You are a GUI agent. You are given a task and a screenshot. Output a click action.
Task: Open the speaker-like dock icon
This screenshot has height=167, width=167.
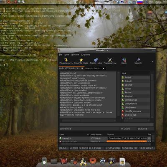[44, 161]
